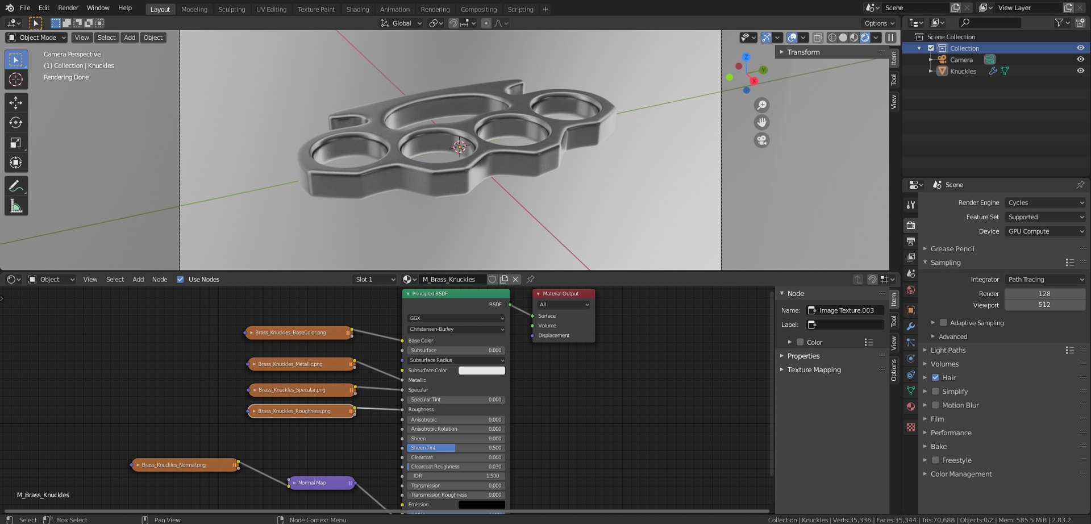Select the Measure tool
1091x524 pixels.
coord(16,206)
